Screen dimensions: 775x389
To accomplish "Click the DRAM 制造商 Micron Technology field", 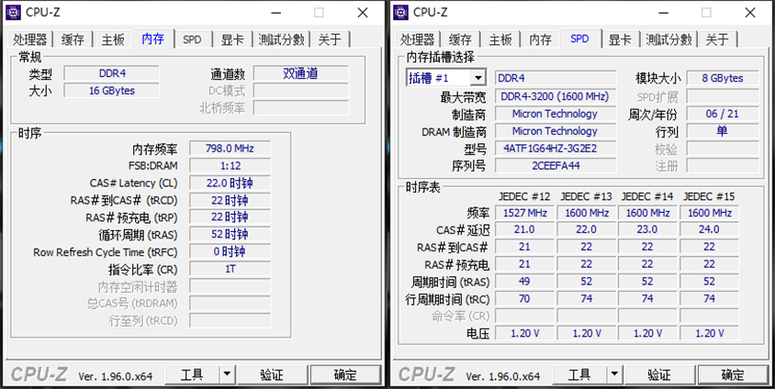I will (556, 131).
